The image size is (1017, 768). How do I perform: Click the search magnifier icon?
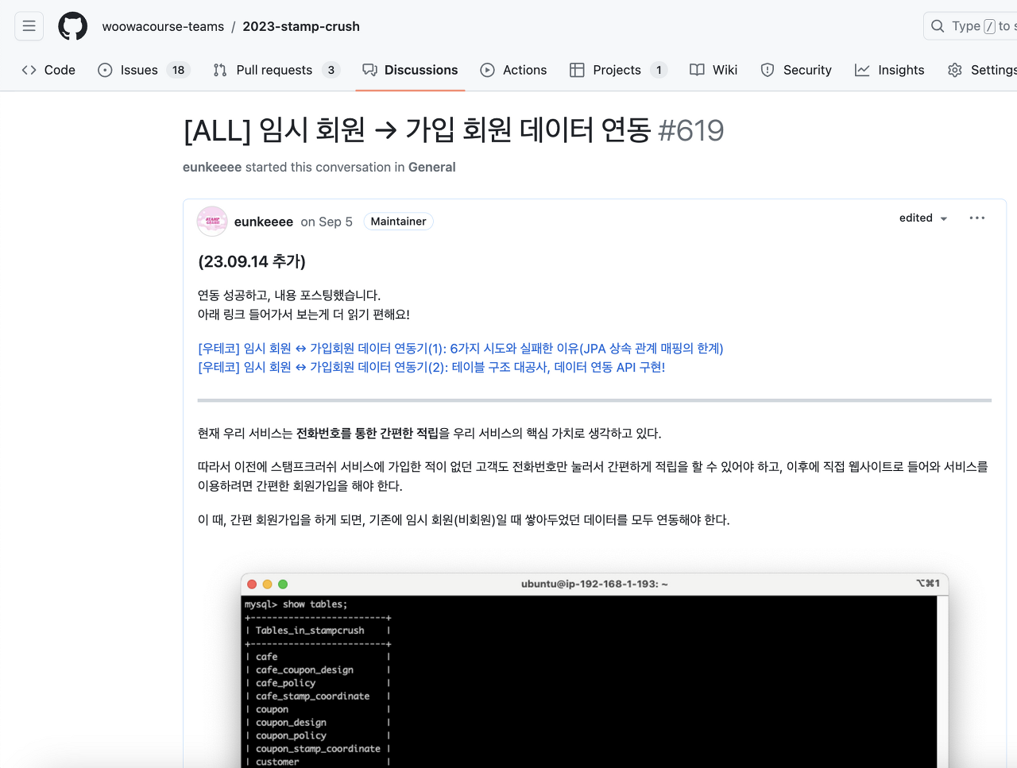(x=938, y=26)
